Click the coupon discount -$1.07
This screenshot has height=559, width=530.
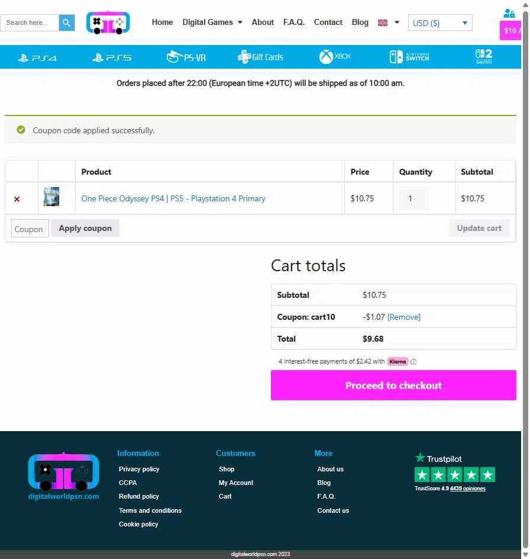click(374, 317)
